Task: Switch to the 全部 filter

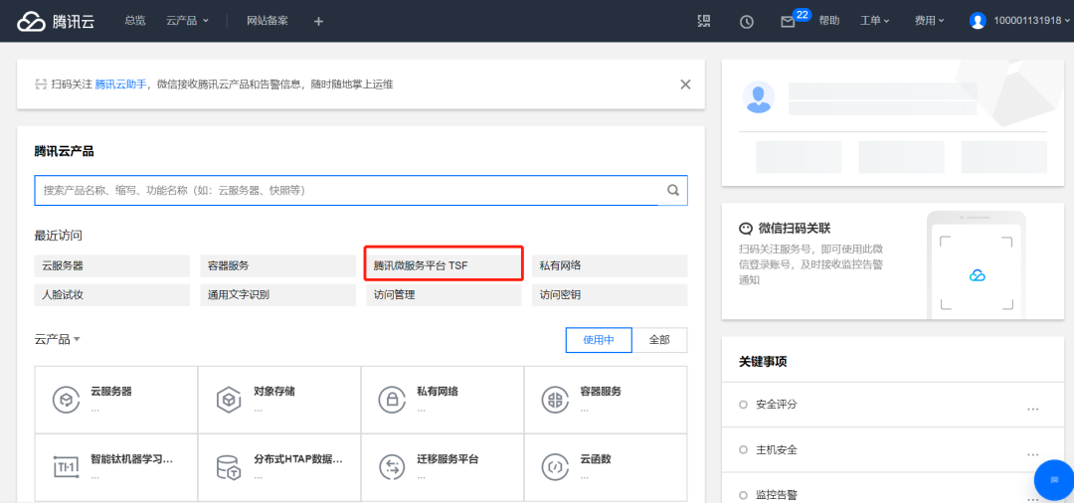Action: pyautogui.click(x=659, y=339)
